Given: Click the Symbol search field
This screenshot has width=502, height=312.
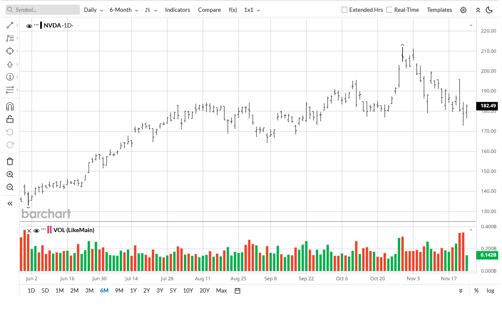Looking at the screenshot, I should 43,10.
